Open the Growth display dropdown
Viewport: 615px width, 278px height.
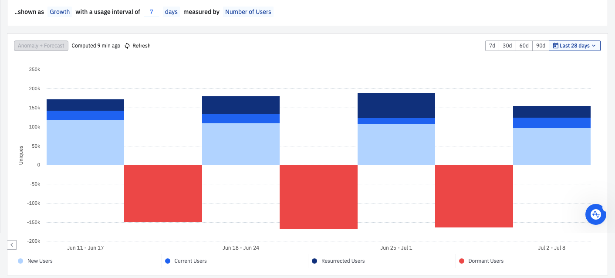(x=60, y=12)
